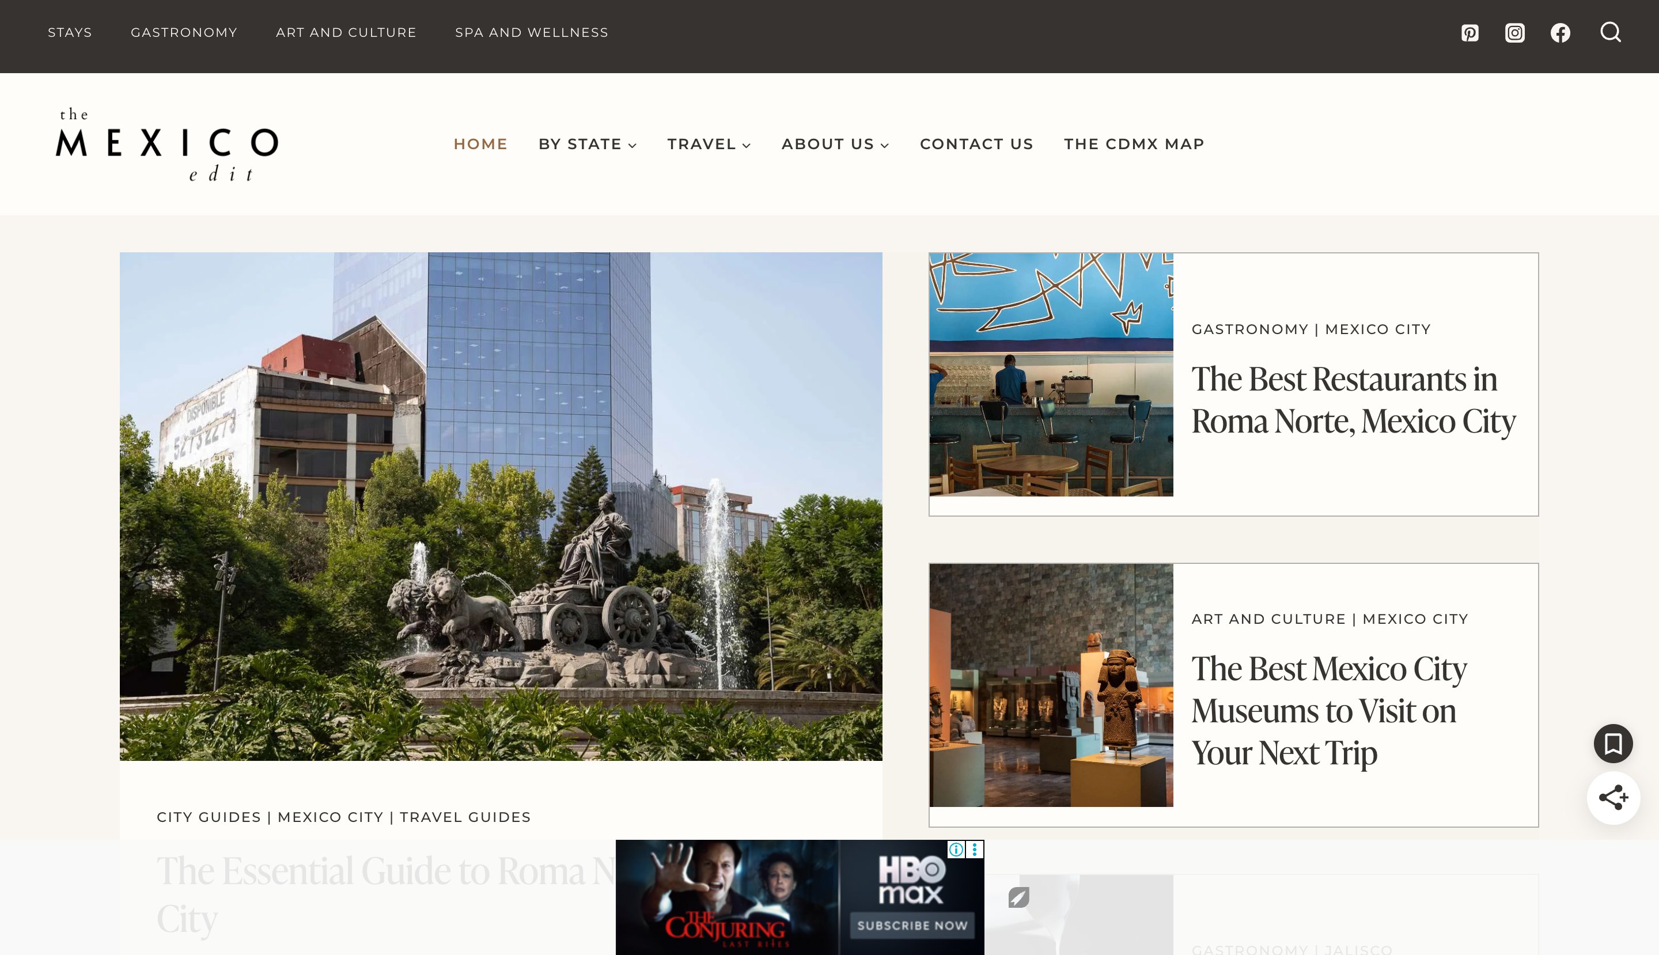Expand the BY STATE dropdown menu
This screenshot has width=1659, height=955.
click(587, 143)
